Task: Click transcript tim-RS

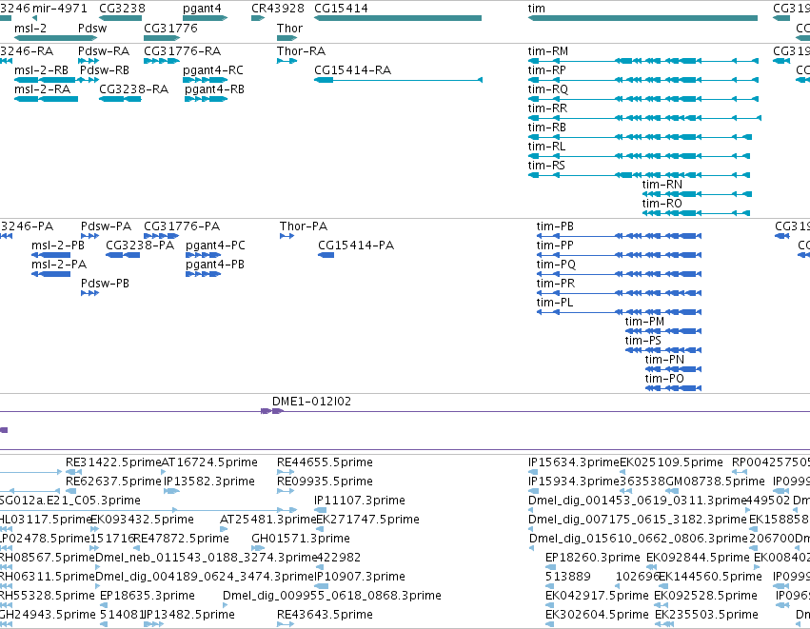Action: tap(639, 176)
